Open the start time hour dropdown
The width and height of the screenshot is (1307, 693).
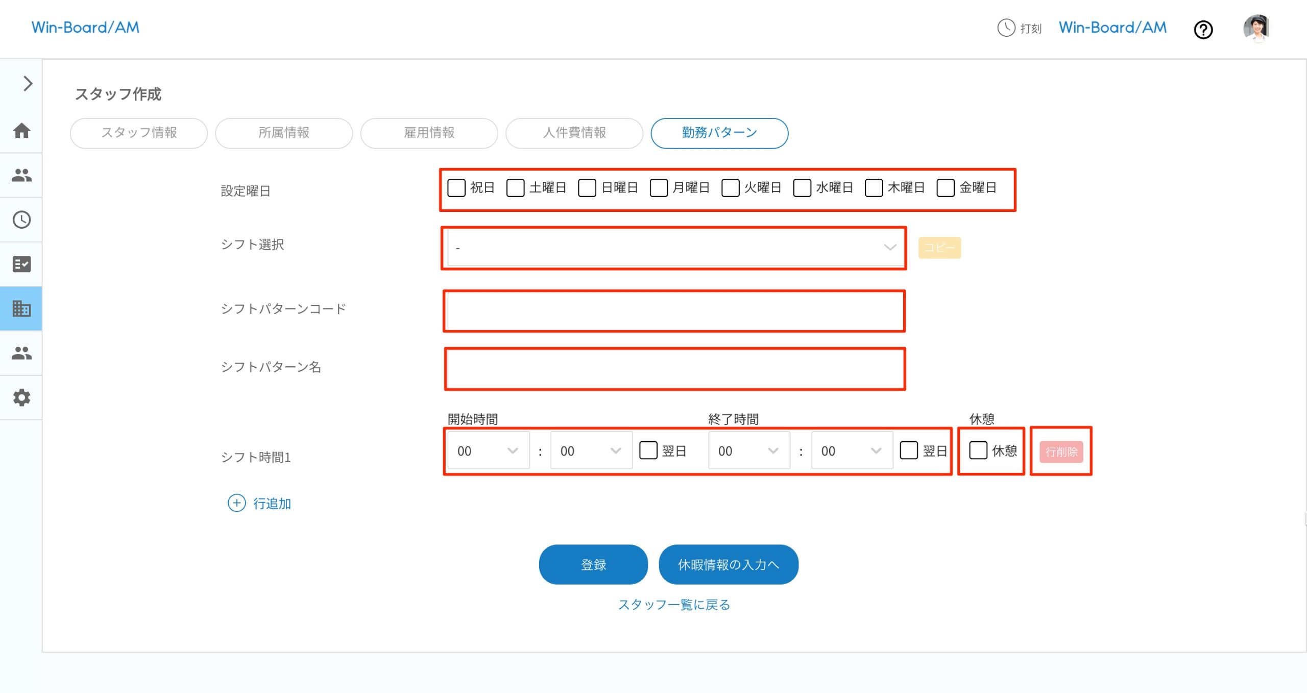pos(488,450)
